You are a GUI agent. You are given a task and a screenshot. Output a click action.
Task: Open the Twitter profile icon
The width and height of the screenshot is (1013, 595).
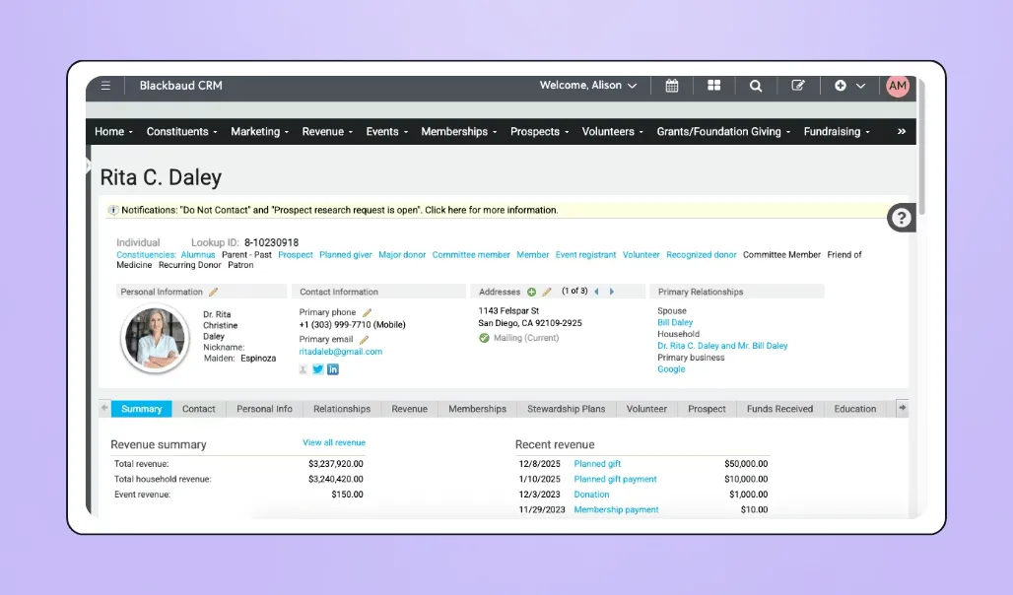tap(318, 369)
